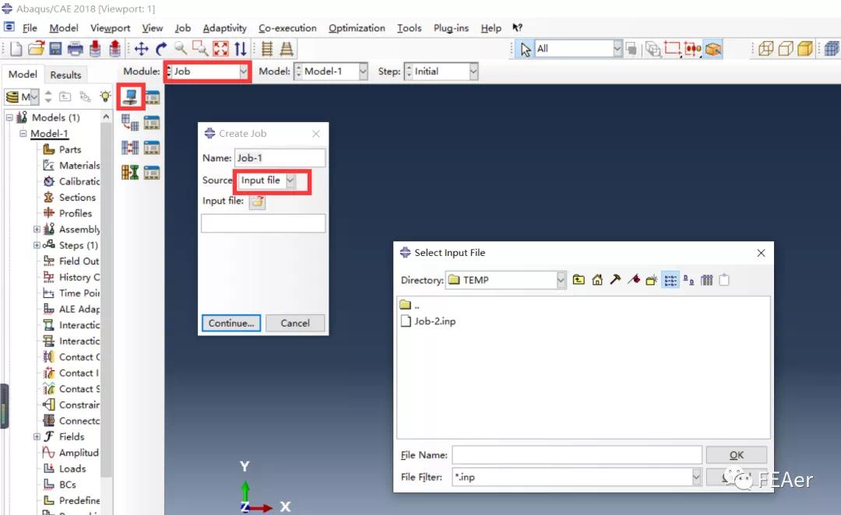Screen dimensions: 841x515
Task: Select the Pan View tool
Action: pos(142,49)
